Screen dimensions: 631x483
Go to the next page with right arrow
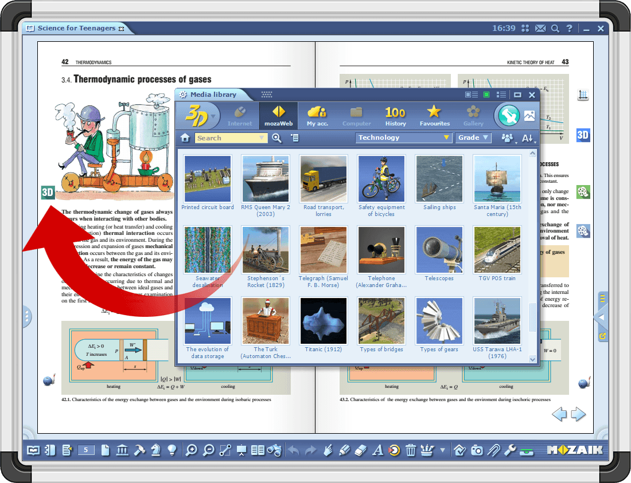pyautogui.click(x=579, y=414)
